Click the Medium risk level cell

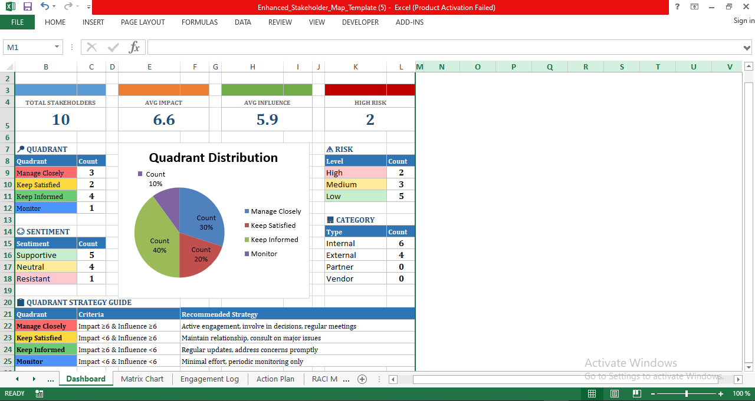(x=356, y=184)
